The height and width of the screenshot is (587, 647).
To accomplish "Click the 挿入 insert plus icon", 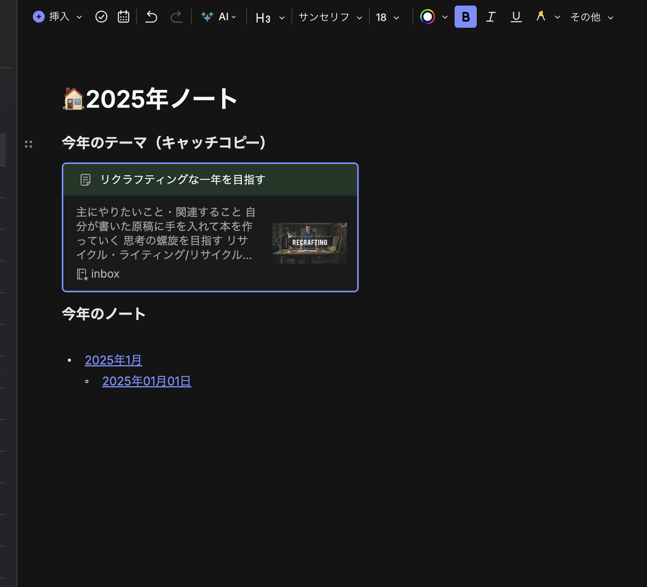I will click(x=38, y=17).
